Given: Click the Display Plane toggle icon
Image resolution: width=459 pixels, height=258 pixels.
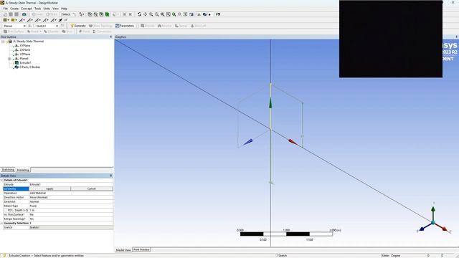Looking at the screenshot, I should [199, 14].
